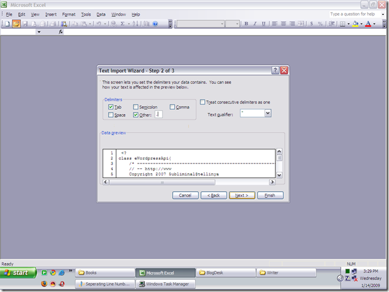Click the Center alignment icon
The height and width of the screenshot is (292, 389).
283,24
